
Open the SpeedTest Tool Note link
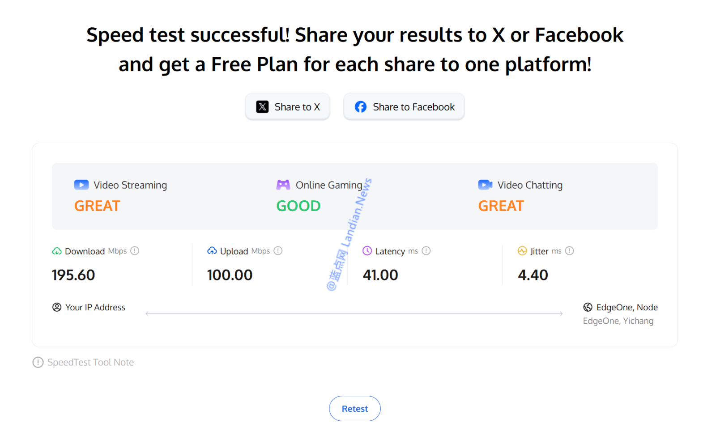[x=90, y=362]
